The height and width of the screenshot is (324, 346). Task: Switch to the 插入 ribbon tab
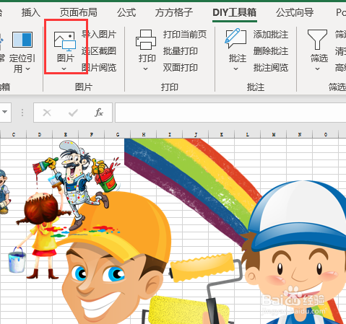point(31,12)
